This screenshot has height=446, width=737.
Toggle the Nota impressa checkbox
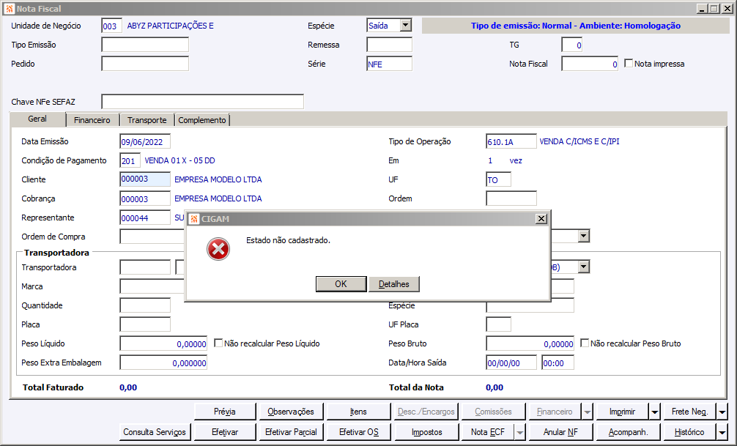tap(629, 63)
